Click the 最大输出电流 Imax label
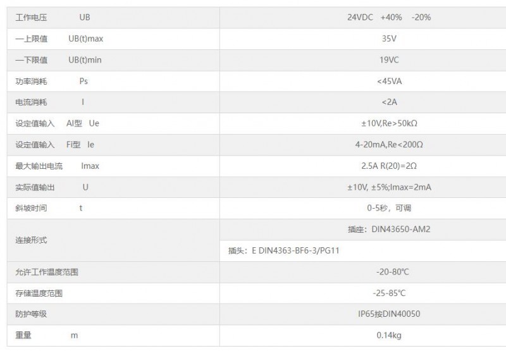 [57, 166]
